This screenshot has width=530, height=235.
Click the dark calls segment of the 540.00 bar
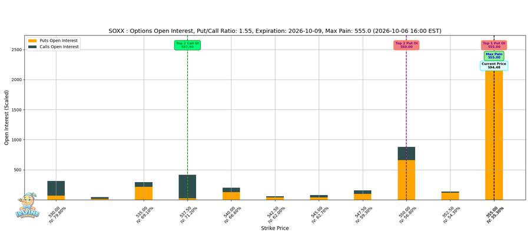(231, 190)
